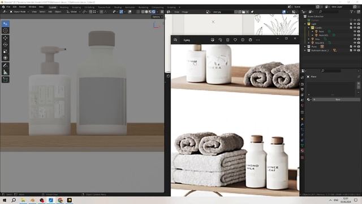The image size is (362, 204).
Task: Select the Scale tool
Action: pyautogui.click(x=5, y=52)
